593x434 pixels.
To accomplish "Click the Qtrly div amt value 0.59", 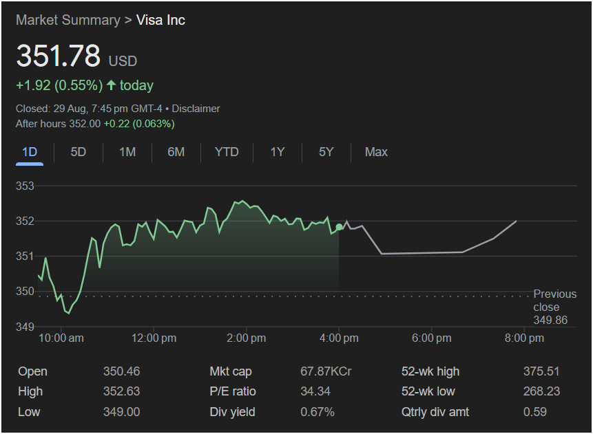I will tap(534, 412).
